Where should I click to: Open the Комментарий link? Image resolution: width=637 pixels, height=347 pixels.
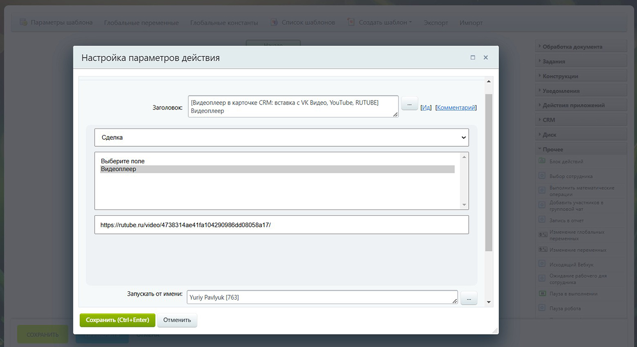coord(456,107)
